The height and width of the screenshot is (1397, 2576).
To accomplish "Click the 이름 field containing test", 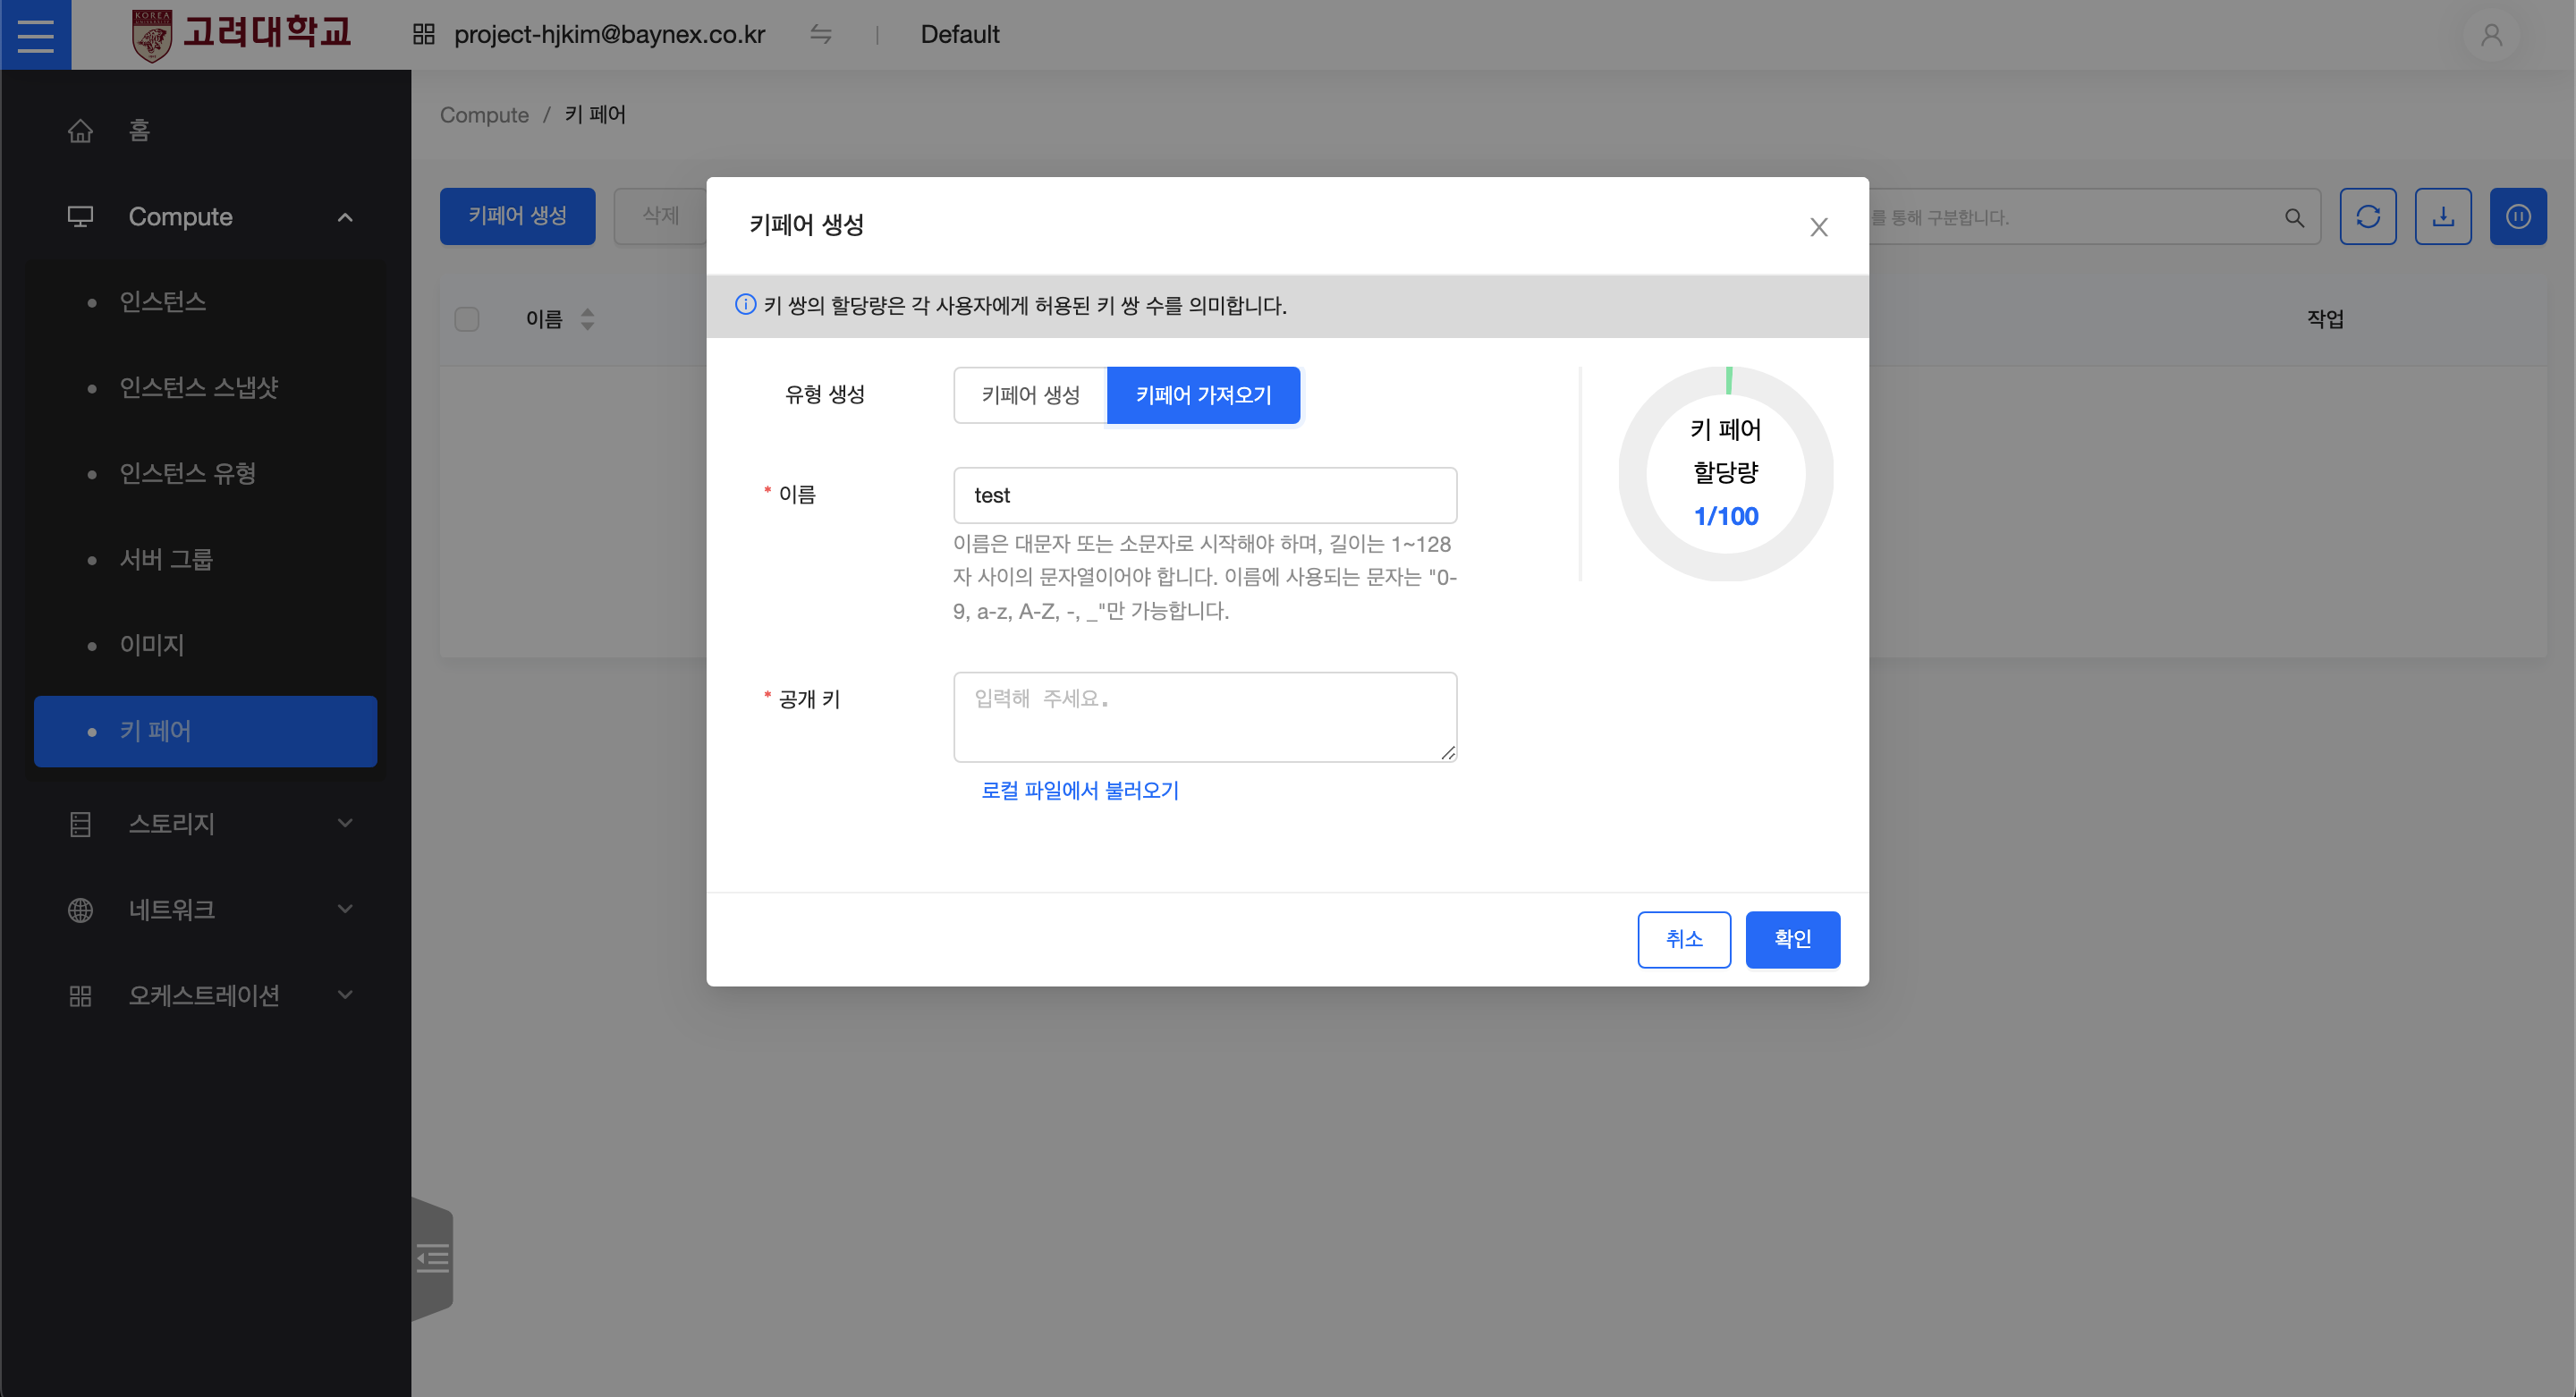I will coord(1204,495).
